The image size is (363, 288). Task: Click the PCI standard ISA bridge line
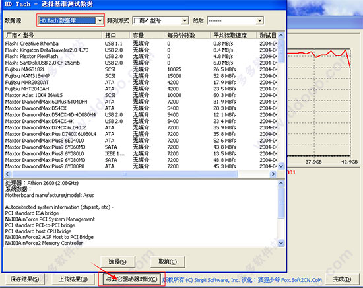coord(32,213)
